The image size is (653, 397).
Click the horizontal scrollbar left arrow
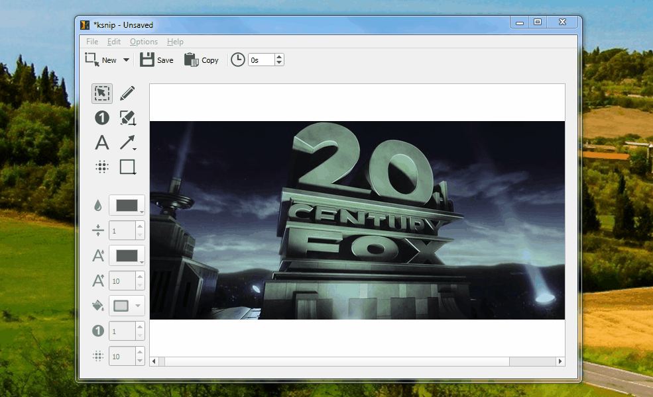click(x=154, y=361)
